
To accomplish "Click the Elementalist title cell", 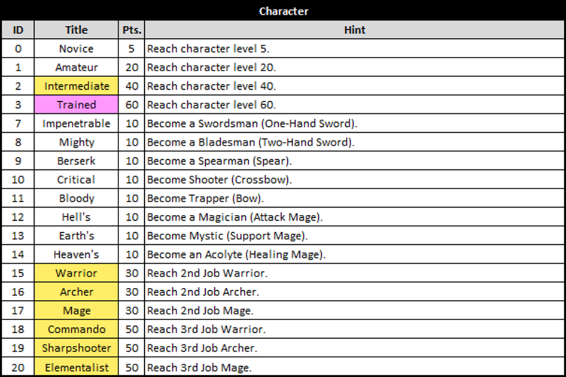I will 76,367.
